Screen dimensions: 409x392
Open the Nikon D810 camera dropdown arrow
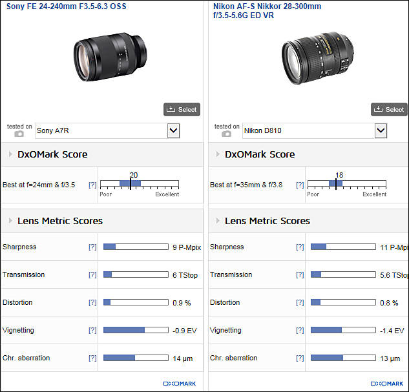(x=381, y=130)
